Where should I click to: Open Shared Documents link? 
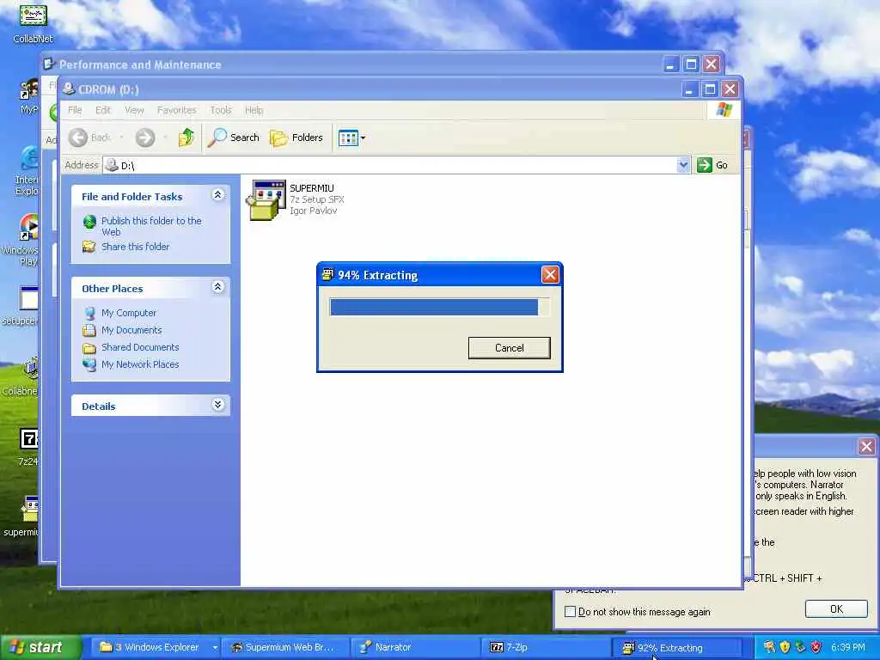140,347
